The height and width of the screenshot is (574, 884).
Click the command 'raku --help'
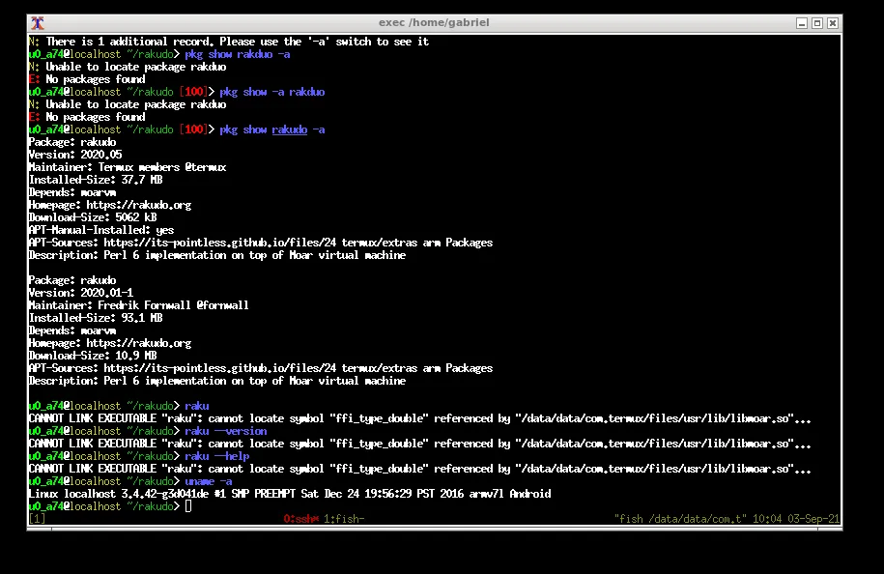tap(217, 456)
